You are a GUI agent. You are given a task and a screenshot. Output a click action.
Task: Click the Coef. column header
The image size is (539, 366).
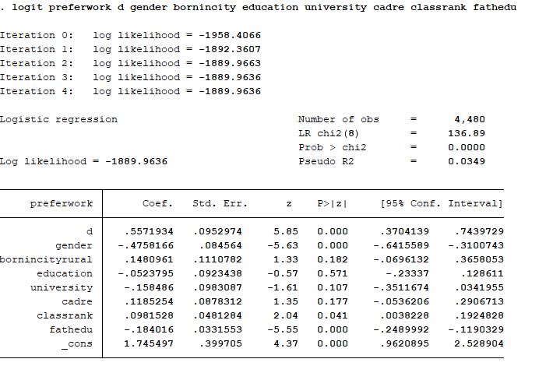click(157, 204)
